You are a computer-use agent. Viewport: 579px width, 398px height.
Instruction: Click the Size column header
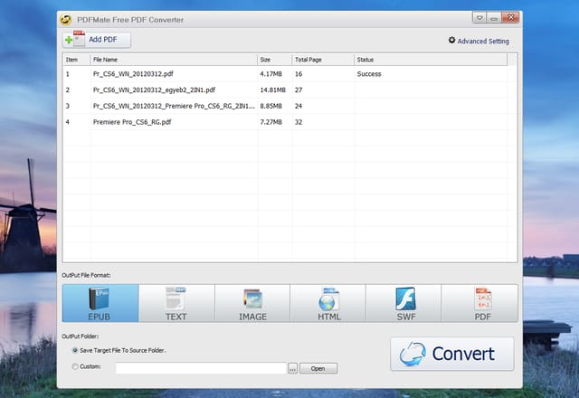(274, 60)
